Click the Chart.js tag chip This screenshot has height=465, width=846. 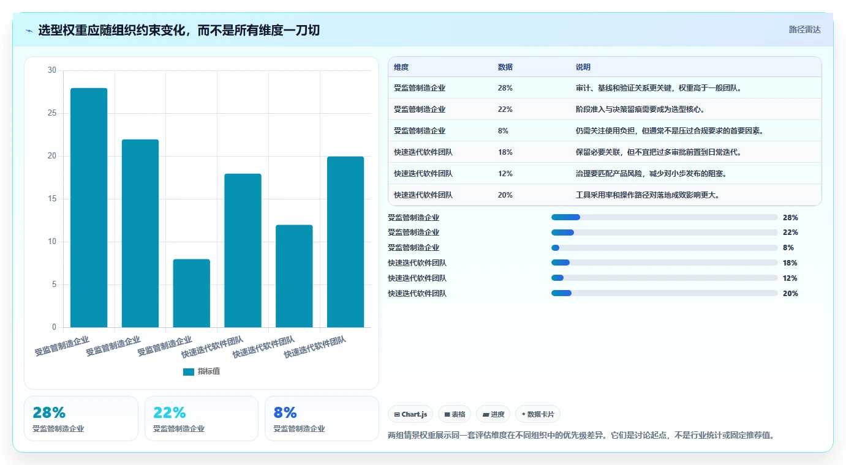tap(410, 414)
